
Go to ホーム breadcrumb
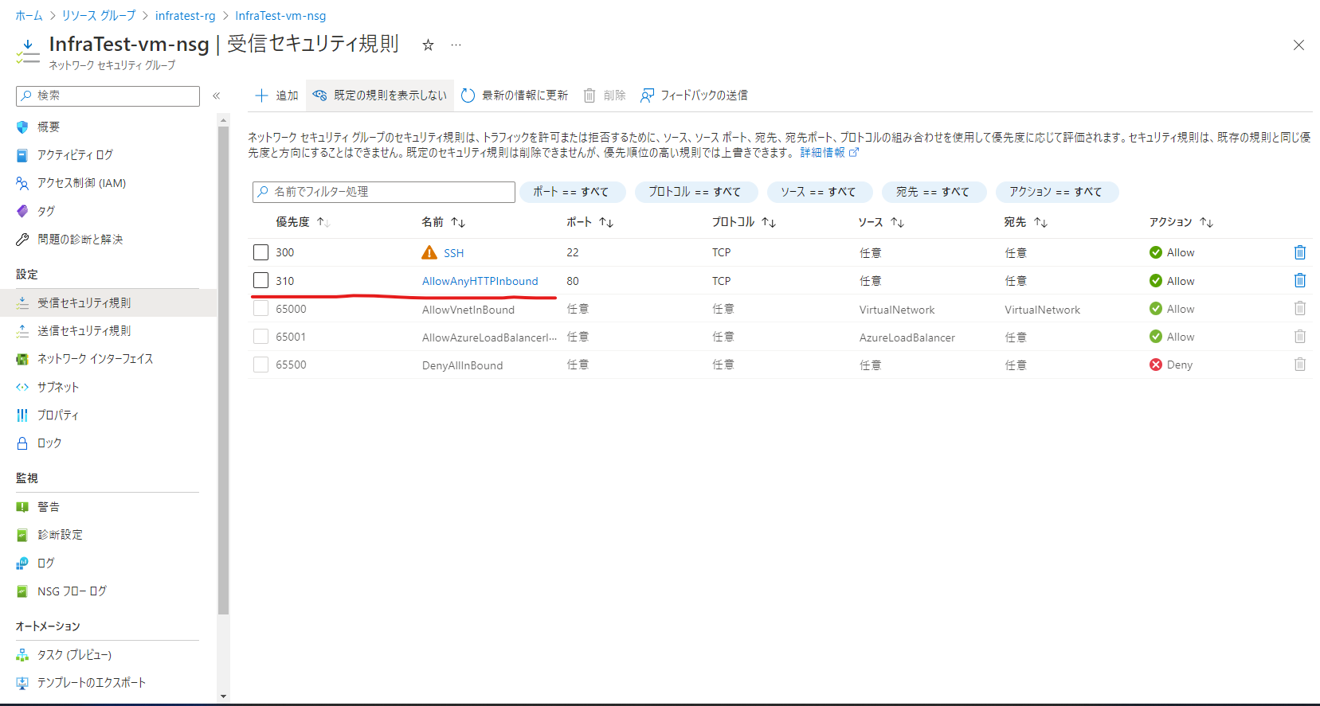(x=29, y=16)
